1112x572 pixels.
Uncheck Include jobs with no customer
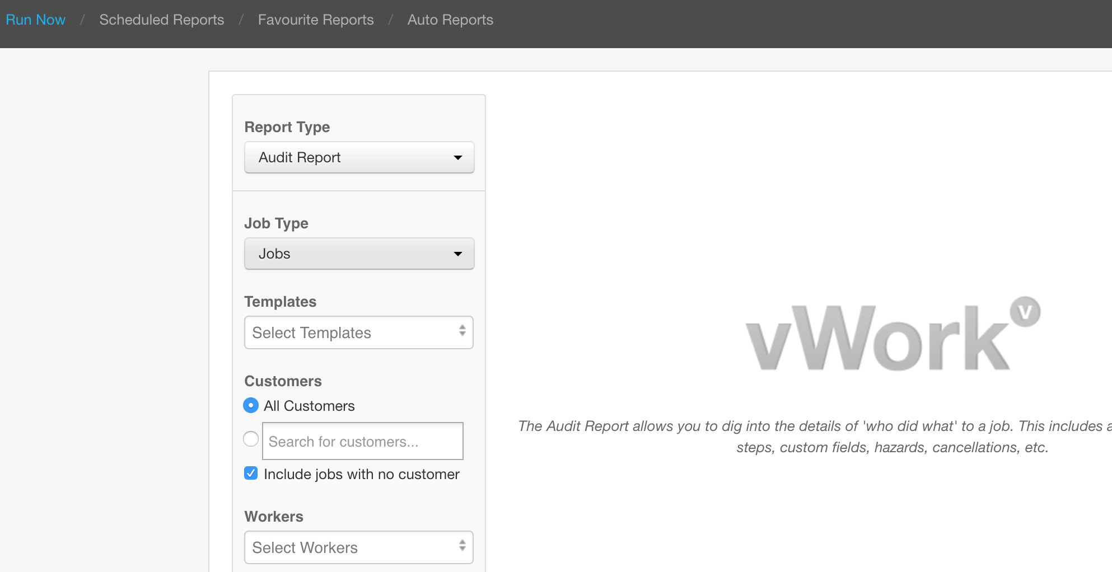[x=251, y=473]
